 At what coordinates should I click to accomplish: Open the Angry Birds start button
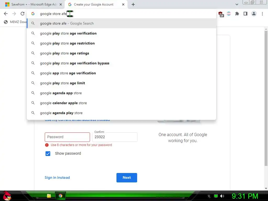[7, 196]
